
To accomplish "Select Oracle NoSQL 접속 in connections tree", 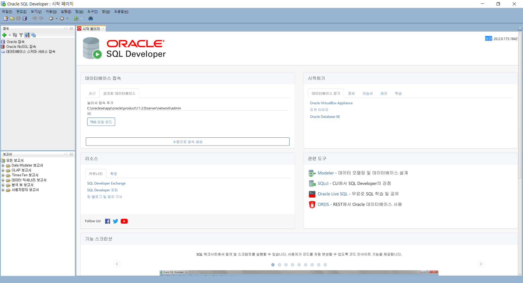I will [21, 47].
